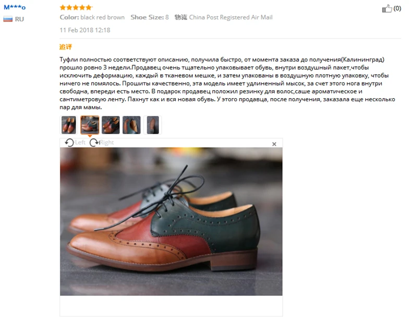Open the fifth shoe thumbnail

pos(152,125)
